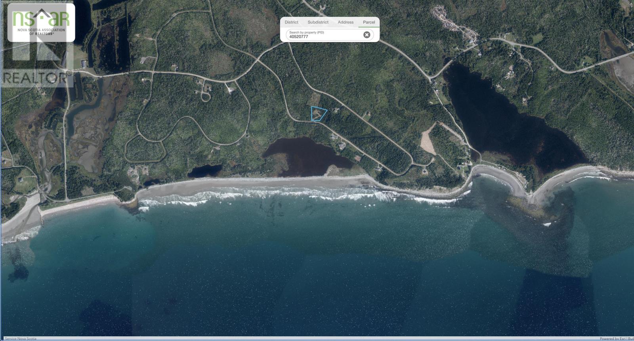Open the Subdistrict tab
This screenshot has height=341, width=634.
[318, 22]
